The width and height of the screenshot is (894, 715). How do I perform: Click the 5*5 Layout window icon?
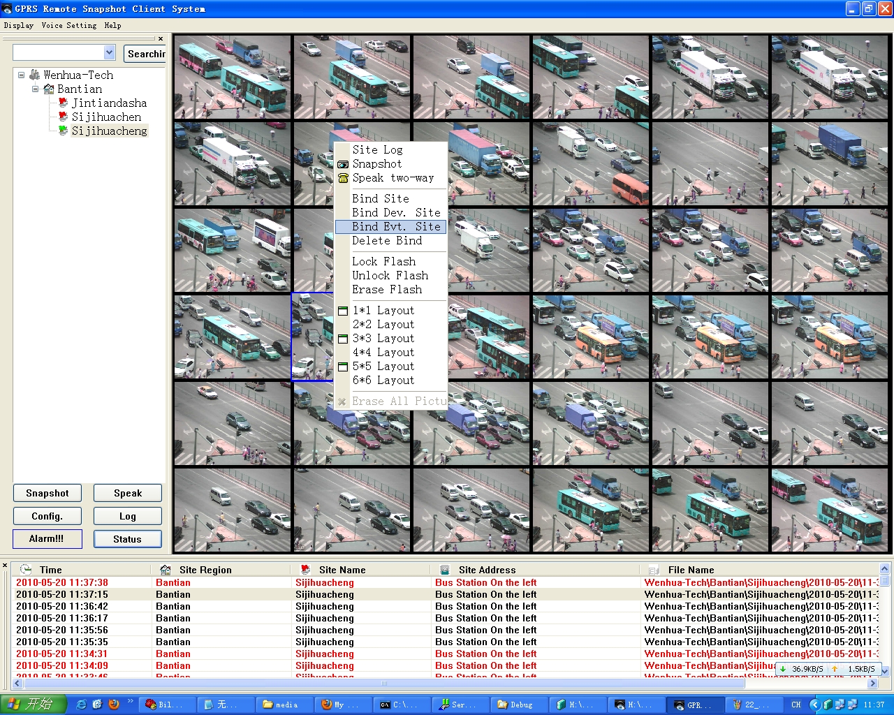(343, 367)
